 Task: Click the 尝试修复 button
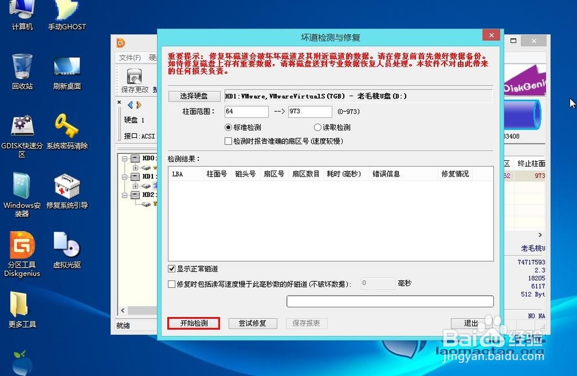point(253,324)
